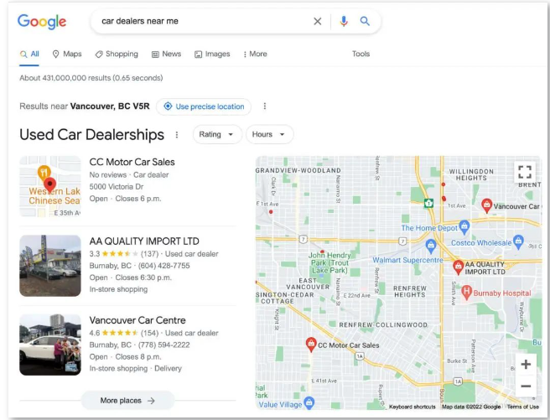Viewport: 550px width, 420px height.
Task: Click The Home Depot shopping pin on map
Action: (464, 227)
